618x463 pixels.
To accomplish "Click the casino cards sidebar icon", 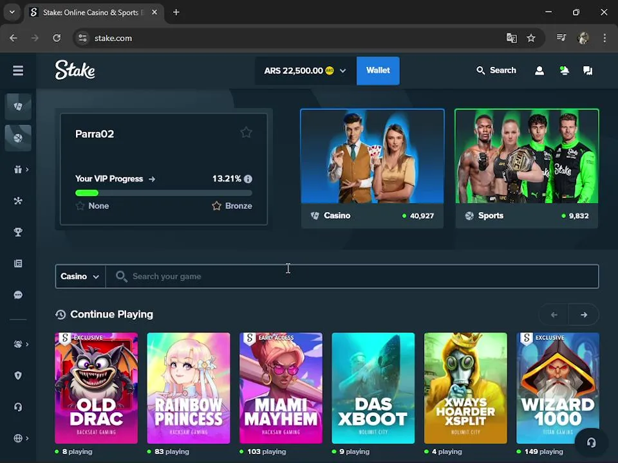I will [x=18, y=106].
